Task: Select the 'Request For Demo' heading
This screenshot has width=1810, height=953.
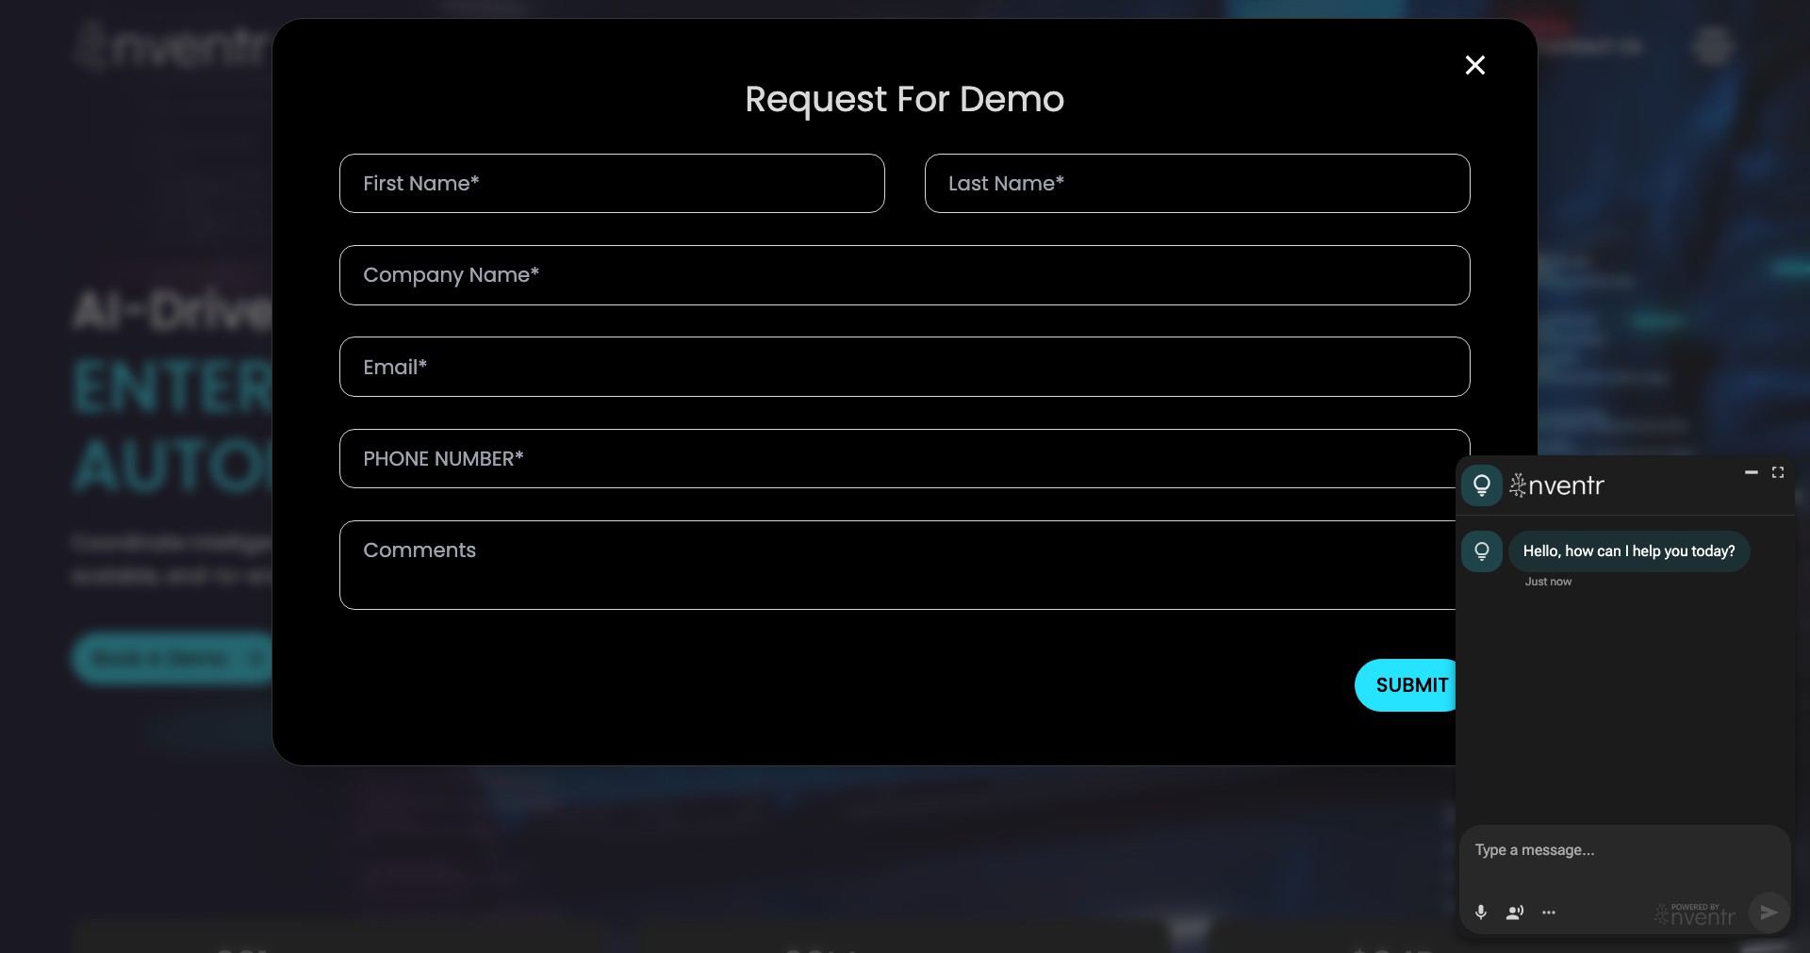Action: tap(905, 99)
